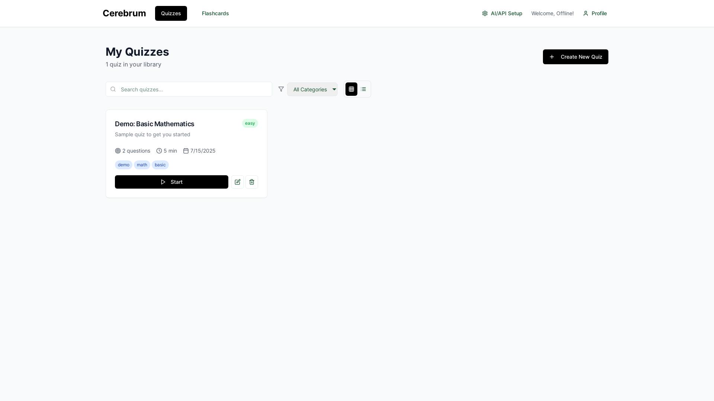Screen dimensions: 714x401
Task: Switch to the Flashcards tab
Action: tap(215, 13)
